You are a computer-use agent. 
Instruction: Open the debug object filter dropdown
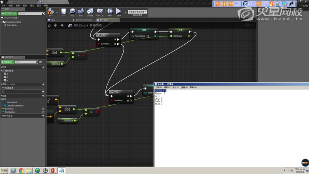point(137,12)
